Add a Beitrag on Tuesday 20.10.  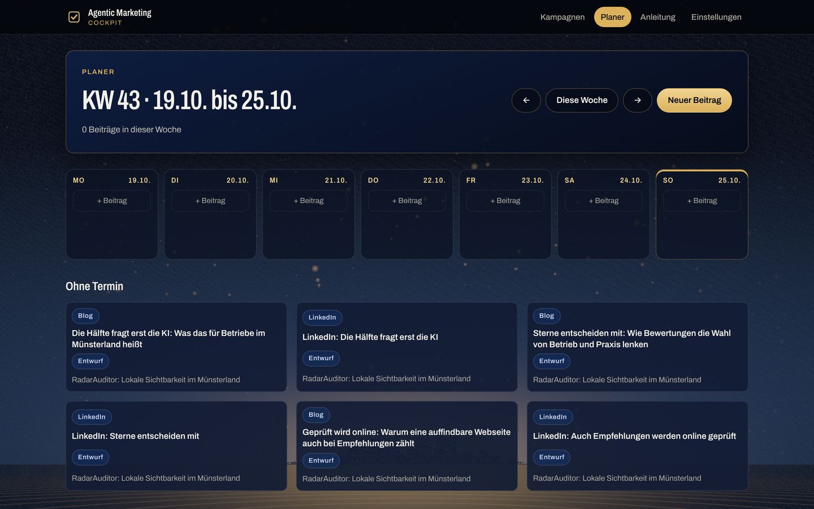point(210,201)
